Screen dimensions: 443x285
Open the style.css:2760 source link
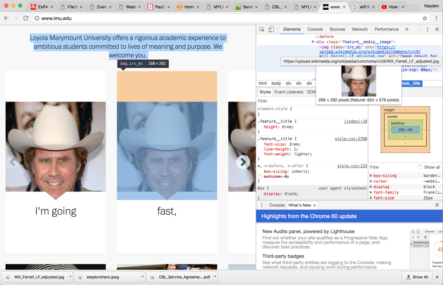(351, 139)
